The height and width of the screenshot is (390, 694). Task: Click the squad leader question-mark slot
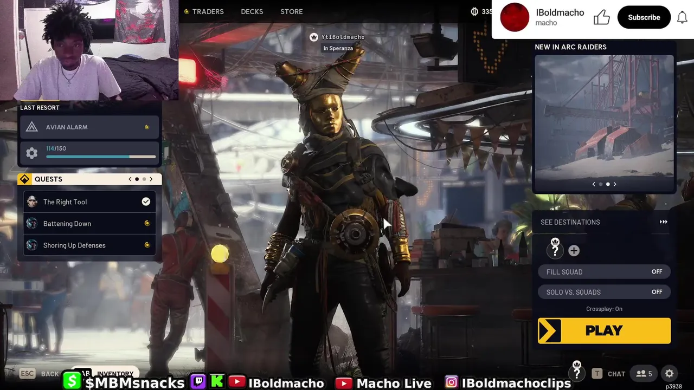point(555,250)
